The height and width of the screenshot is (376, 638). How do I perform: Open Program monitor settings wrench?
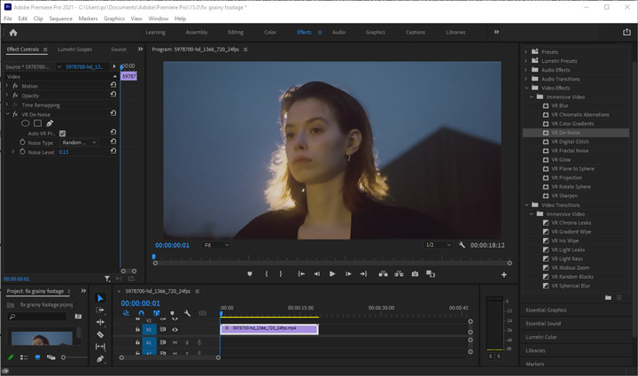point(462,245)
